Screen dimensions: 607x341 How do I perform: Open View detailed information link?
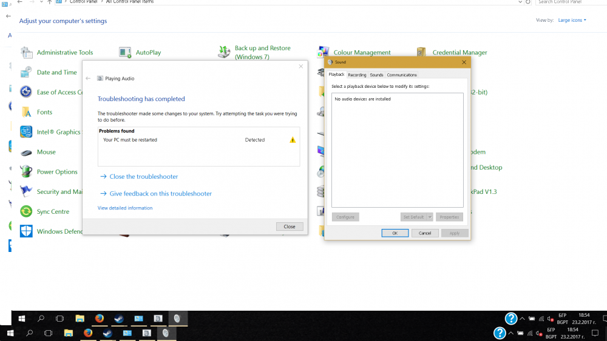125,208
